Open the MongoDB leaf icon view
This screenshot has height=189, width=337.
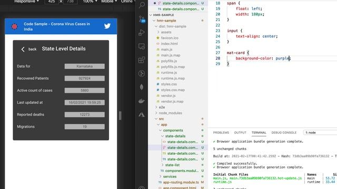point(142,87)
